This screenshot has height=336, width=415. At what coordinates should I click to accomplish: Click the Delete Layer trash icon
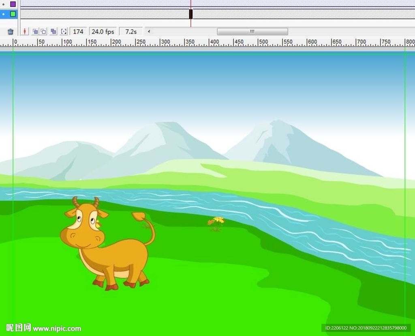11,32
